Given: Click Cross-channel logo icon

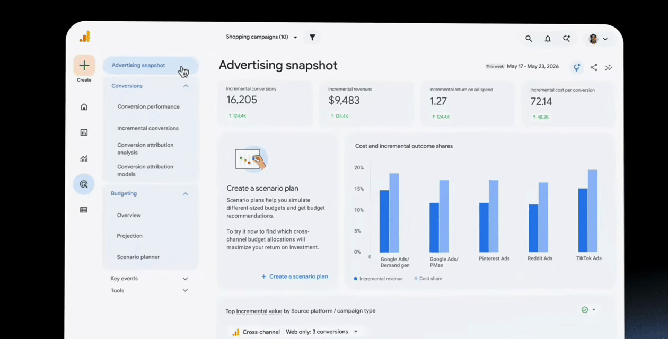Looking at the screenshot, I should pos(235,332).
